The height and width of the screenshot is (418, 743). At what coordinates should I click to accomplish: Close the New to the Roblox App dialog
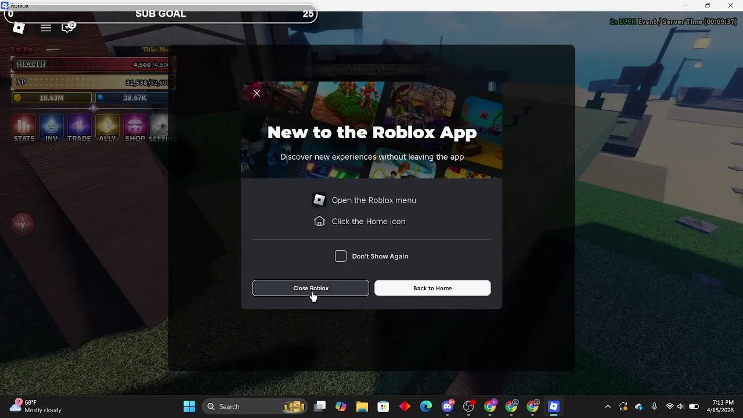257,93
